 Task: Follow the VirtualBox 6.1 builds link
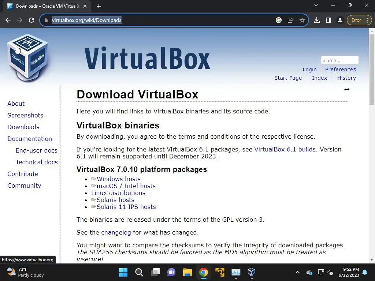[285, 149]
